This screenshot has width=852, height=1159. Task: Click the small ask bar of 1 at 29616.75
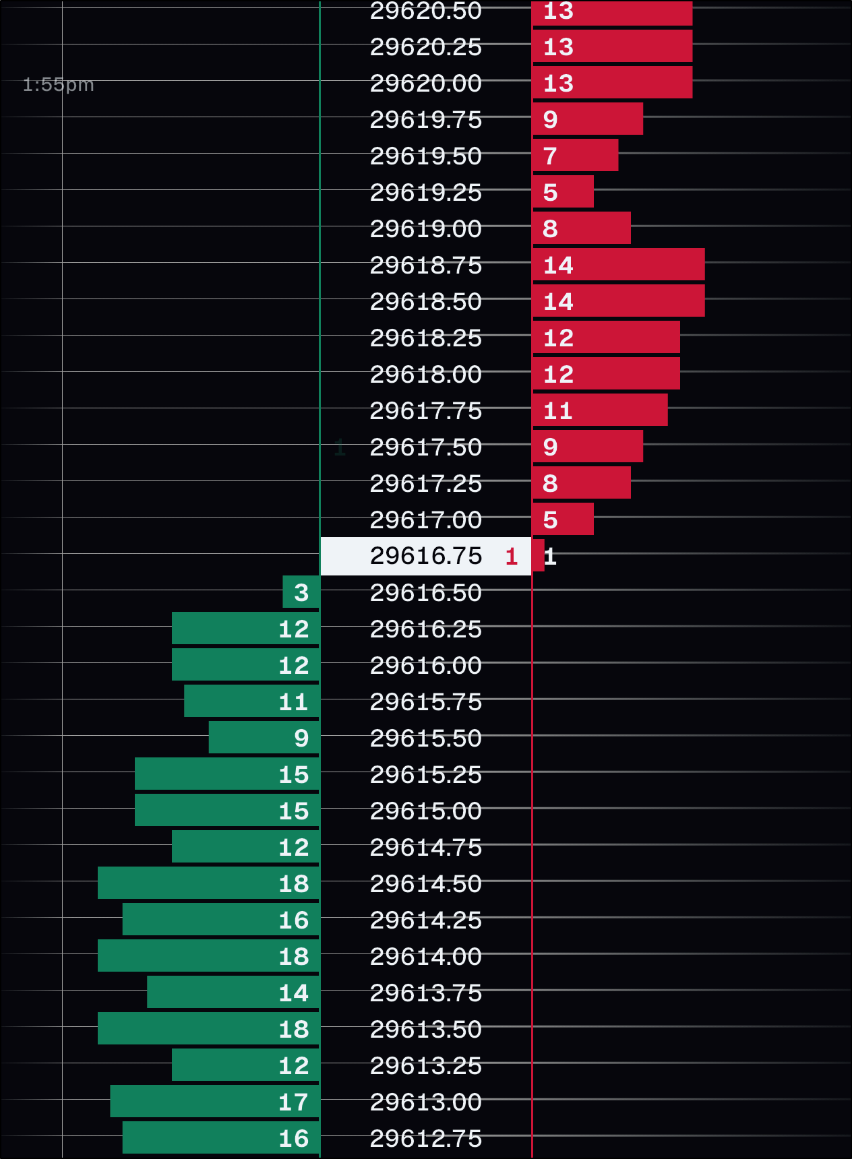pos(539,555)
